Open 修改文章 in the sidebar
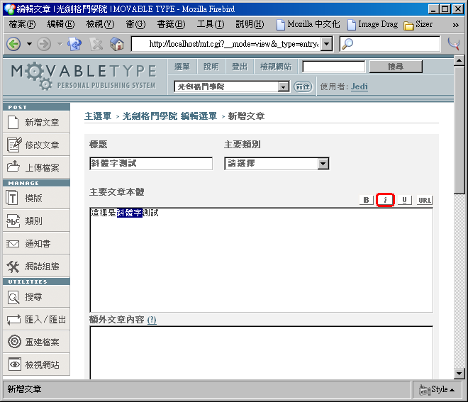The width and height of the screenshot is (468, 402). (x=36, y=145)
